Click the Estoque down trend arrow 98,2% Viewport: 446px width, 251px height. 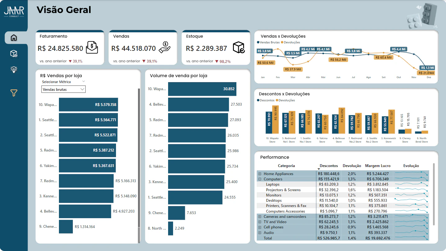(x=216, y=61)
